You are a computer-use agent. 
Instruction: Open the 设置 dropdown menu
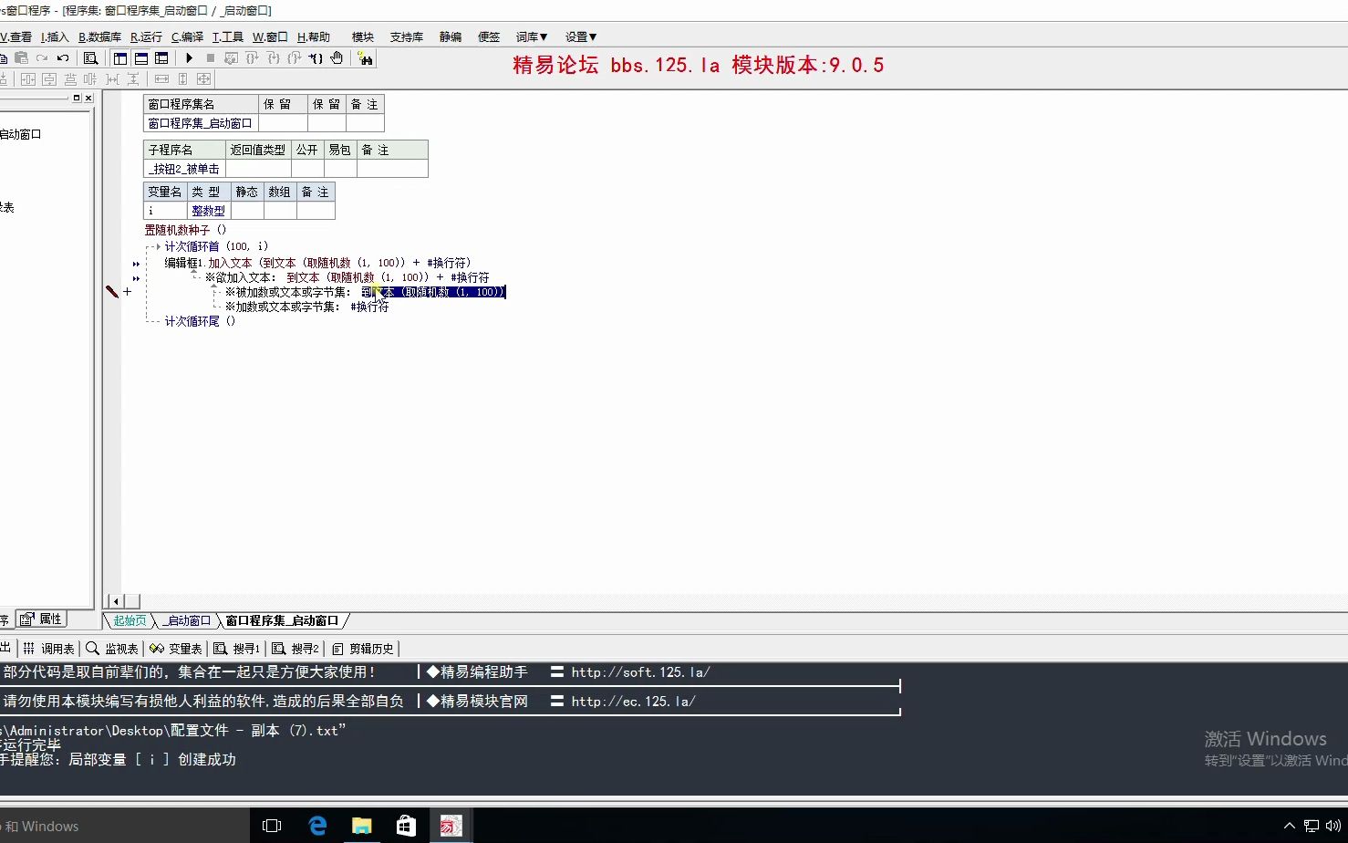[x=580, y=36]
